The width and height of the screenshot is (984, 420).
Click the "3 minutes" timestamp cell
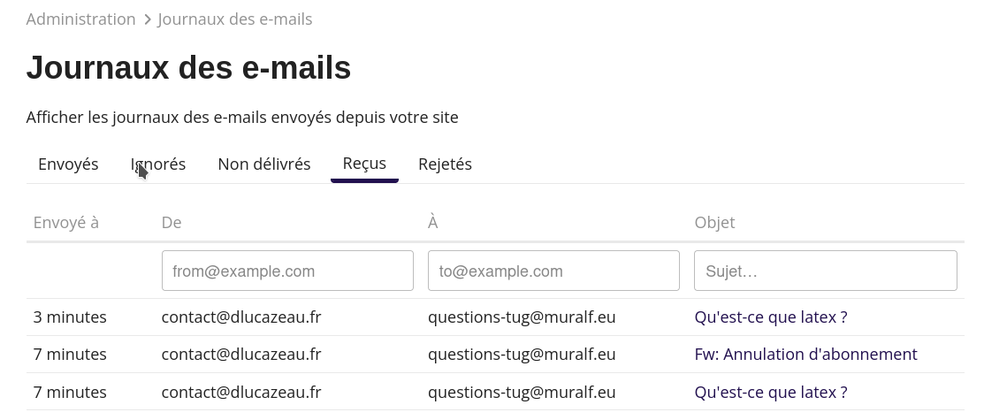70,317
